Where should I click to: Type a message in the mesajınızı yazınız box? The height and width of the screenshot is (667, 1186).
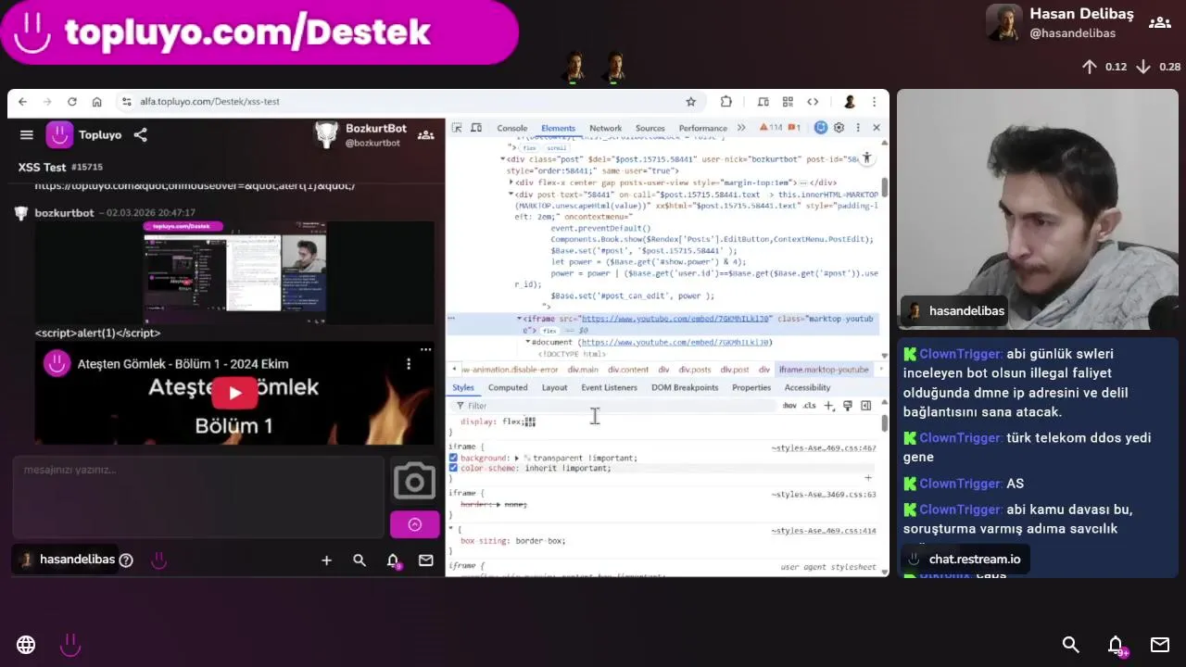coord(199,497)
